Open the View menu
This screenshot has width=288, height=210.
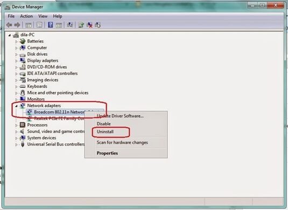43,16
